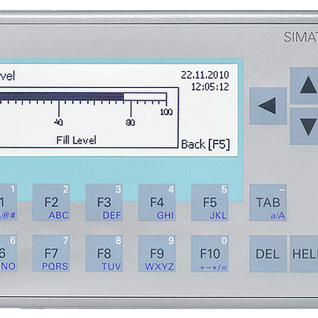Hit the F4 GHI key

coord(157,202)
